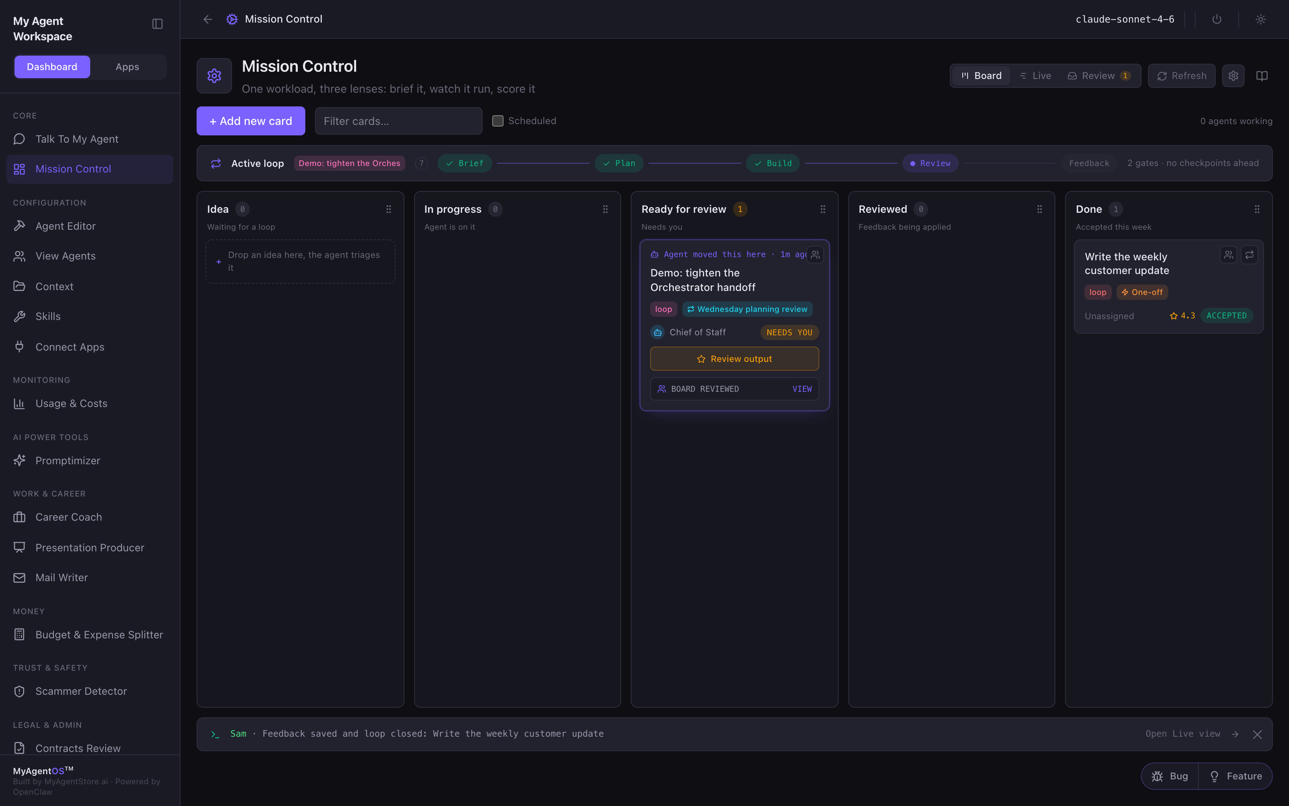Click the power icon in top bar
The image size is (1289, 806).
click(1216, 19)
